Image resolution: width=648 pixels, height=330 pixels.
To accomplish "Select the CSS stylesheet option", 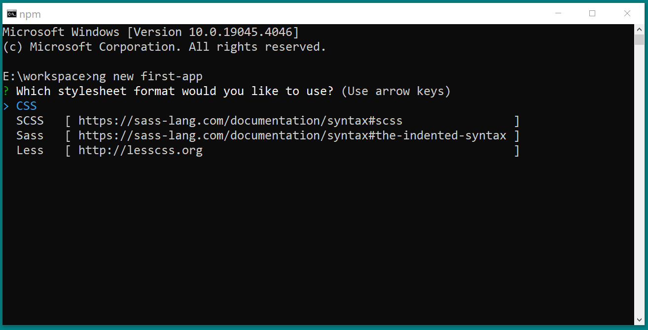I will 27,106.
